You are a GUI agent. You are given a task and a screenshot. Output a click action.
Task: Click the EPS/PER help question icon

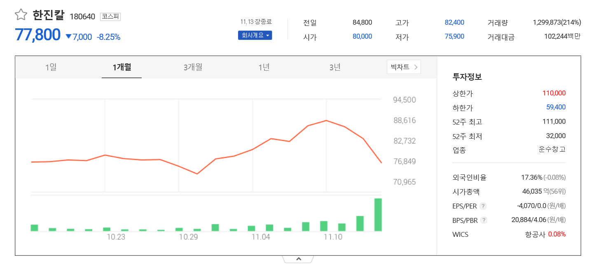pos(483,206)
